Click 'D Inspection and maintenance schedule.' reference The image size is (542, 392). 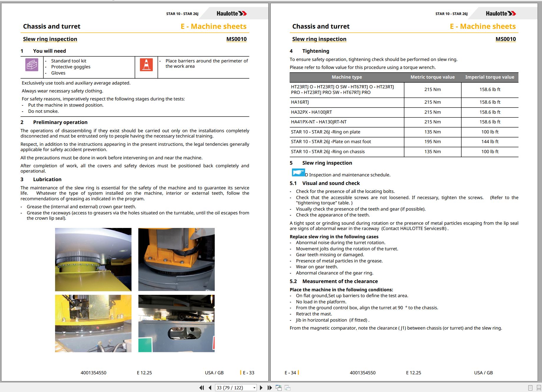[348, 175]
